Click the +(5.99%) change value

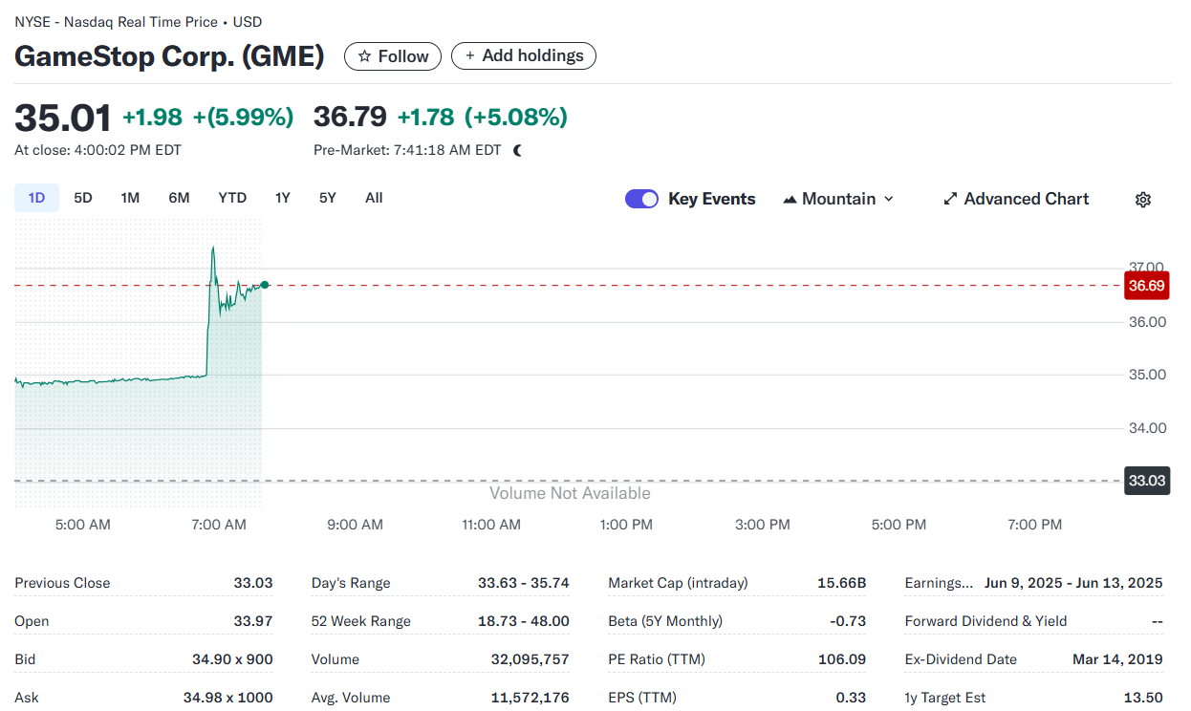(244, 118)
